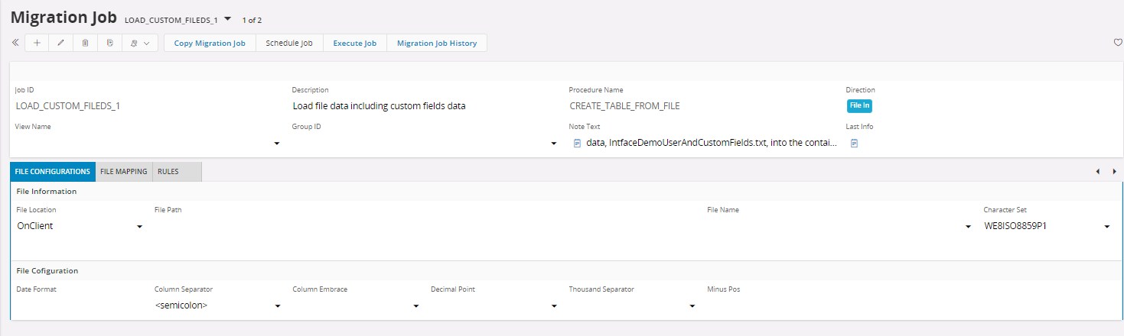The image size is (1124, 336).
Task: Open the Last Info document icon
Action: pyautogui.click(x=854, y=143)
